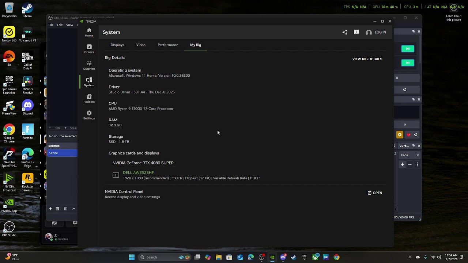Click NVIDIA GeForce RTX 4080 SUPER text
The image size is (468, 263).
coord(143,163)
